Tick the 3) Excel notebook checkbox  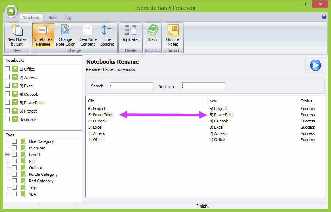pos(8,86)
